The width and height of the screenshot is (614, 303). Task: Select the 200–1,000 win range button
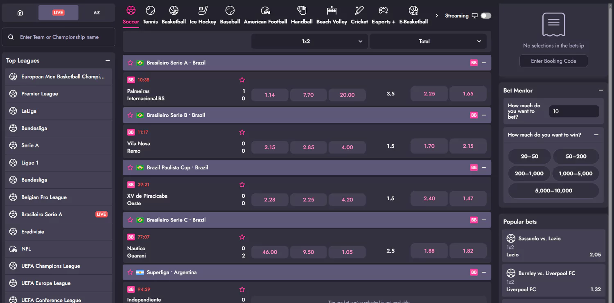point(529,174)
